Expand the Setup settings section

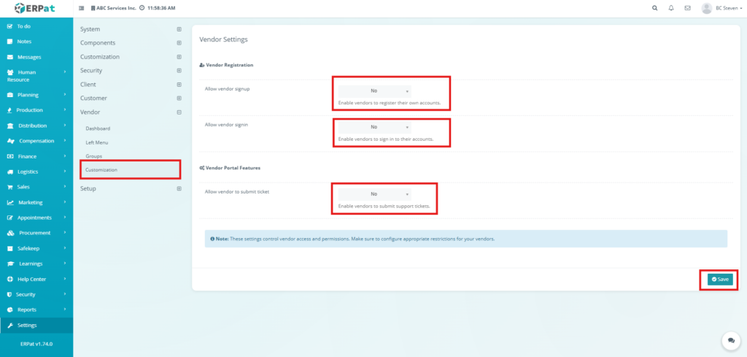(x=179, y=188)
